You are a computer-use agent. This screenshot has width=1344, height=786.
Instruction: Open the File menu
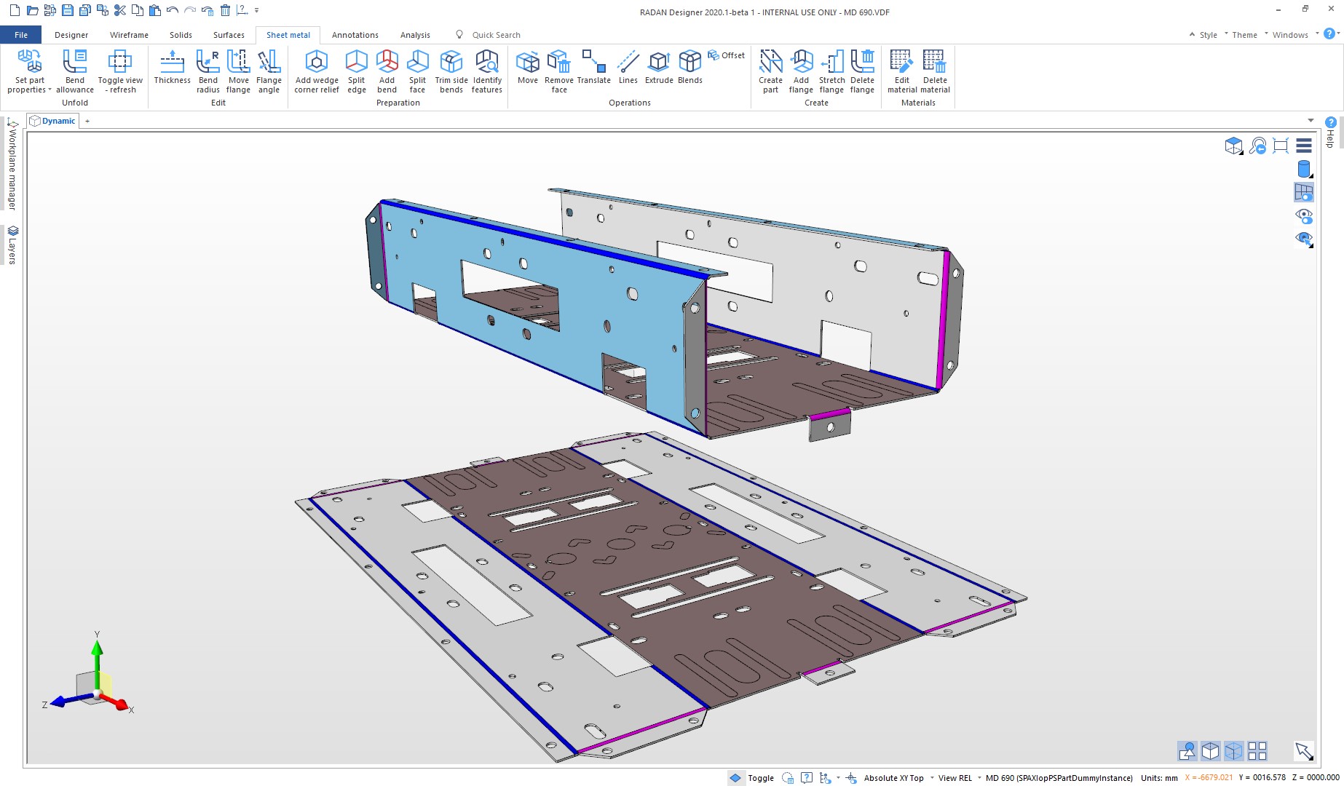(21, 34)
